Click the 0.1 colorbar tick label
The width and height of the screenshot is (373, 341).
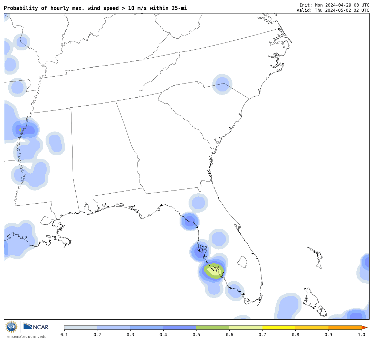coord(64,335)
